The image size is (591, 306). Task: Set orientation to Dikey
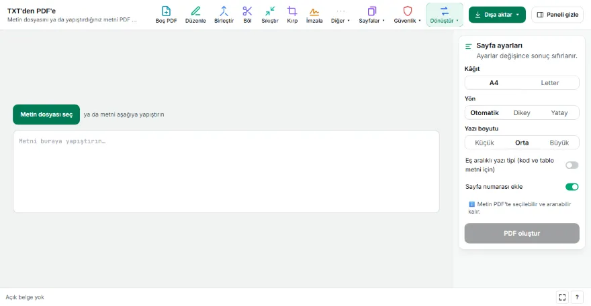pyautogui.click(x=522, y=112)
